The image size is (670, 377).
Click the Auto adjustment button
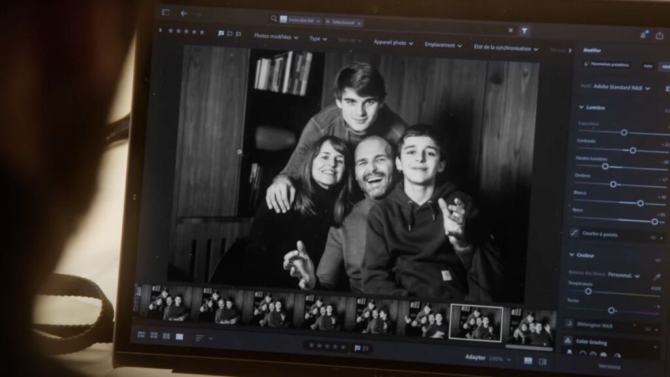[x=647, y=65]
